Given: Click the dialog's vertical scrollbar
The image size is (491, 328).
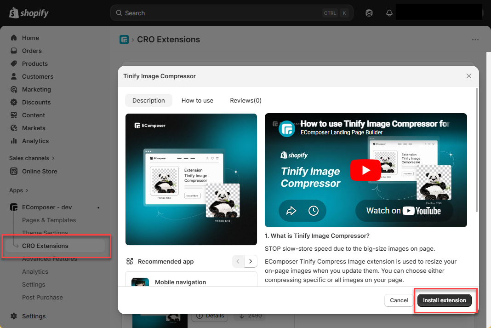Looking at the screenshot, I should click(x=477, y=150).
